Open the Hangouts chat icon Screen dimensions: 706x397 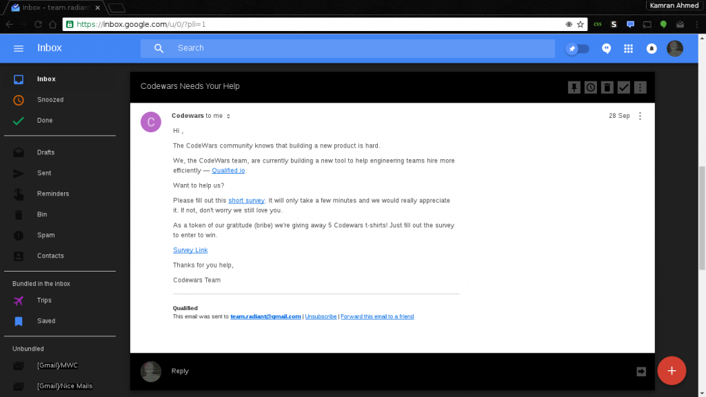[x=607, y=49]
